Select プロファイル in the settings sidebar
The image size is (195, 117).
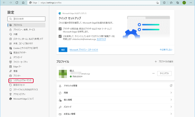[x=26, y=25]
